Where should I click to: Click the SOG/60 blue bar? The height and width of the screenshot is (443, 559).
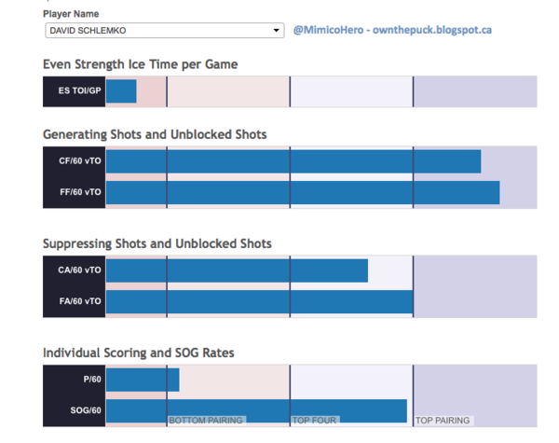[x=256, y=410]
